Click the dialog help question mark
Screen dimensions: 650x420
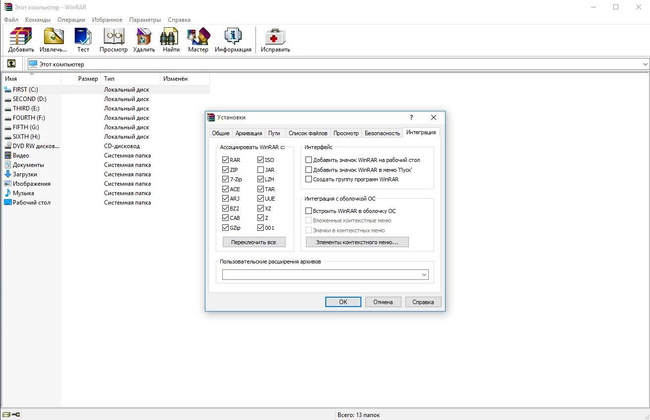pyautogui.click(x=411, y=117)
